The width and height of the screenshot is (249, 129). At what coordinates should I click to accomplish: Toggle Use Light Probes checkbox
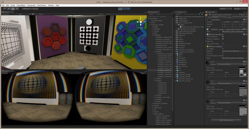click(223, 43)
